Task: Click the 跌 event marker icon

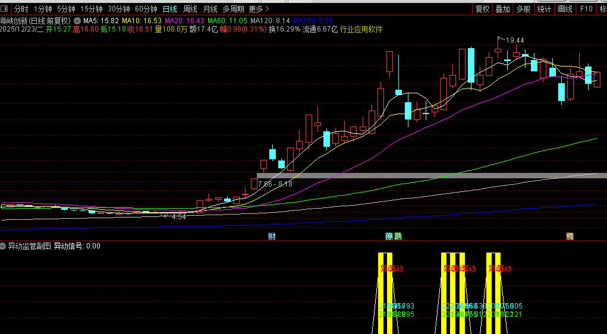Action: (x=398, y=237)
